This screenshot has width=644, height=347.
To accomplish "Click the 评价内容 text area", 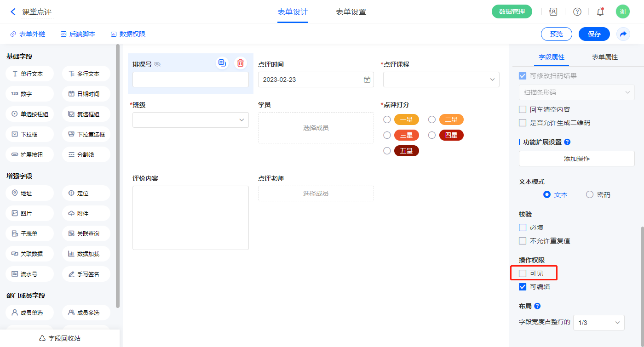I will (190, 218).
